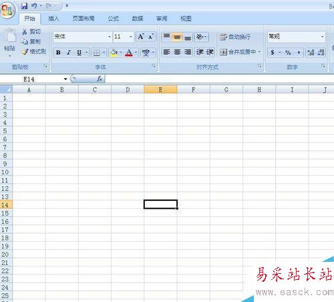The width and height of the screenshot is (334, 302).
Task: Align text to top of cell
Action: coord(166,37)
